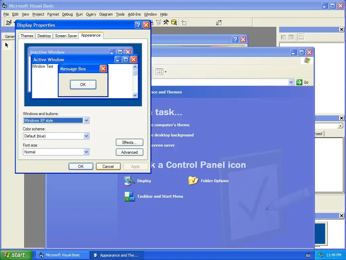346x260 pixels.
Task: Open the Color scheme dropdown
Action: 86,136
